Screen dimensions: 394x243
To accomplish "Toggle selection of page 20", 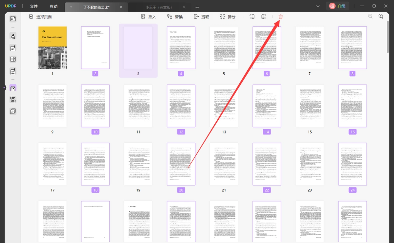I will pos(181,164).
